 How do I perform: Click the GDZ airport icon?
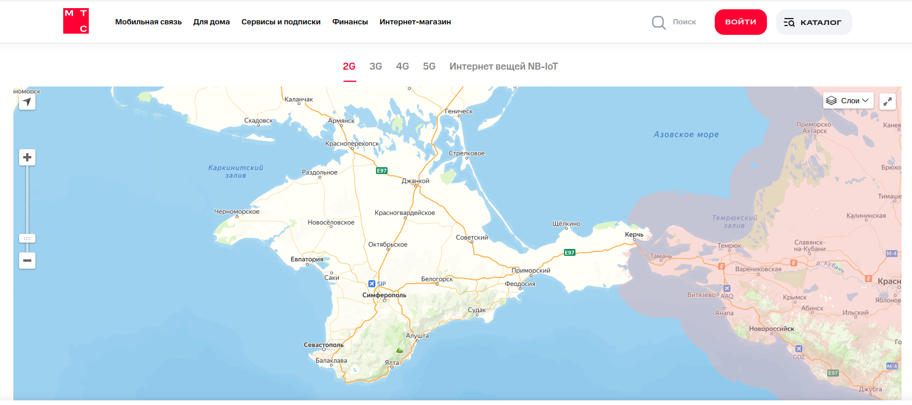click(799, 349)
